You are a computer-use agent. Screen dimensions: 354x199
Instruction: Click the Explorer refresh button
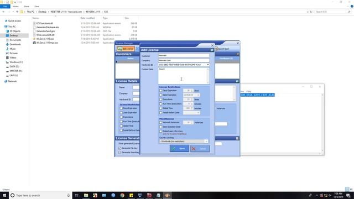coord(311,12)
